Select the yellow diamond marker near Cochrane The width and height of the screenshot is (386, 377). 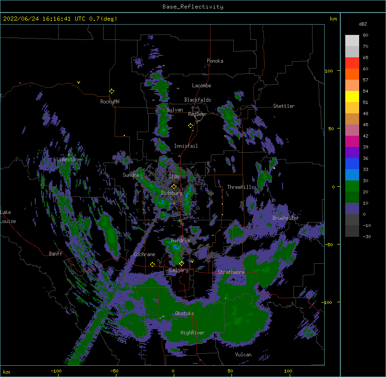(152, 264)
